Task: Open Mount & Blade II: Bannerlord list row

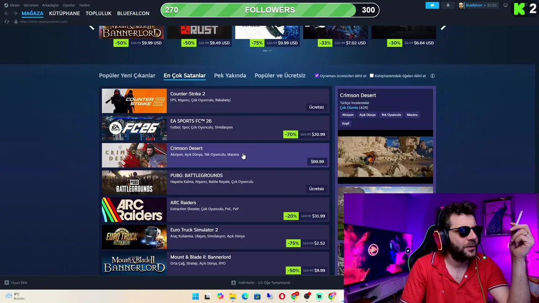Action: 215,264
